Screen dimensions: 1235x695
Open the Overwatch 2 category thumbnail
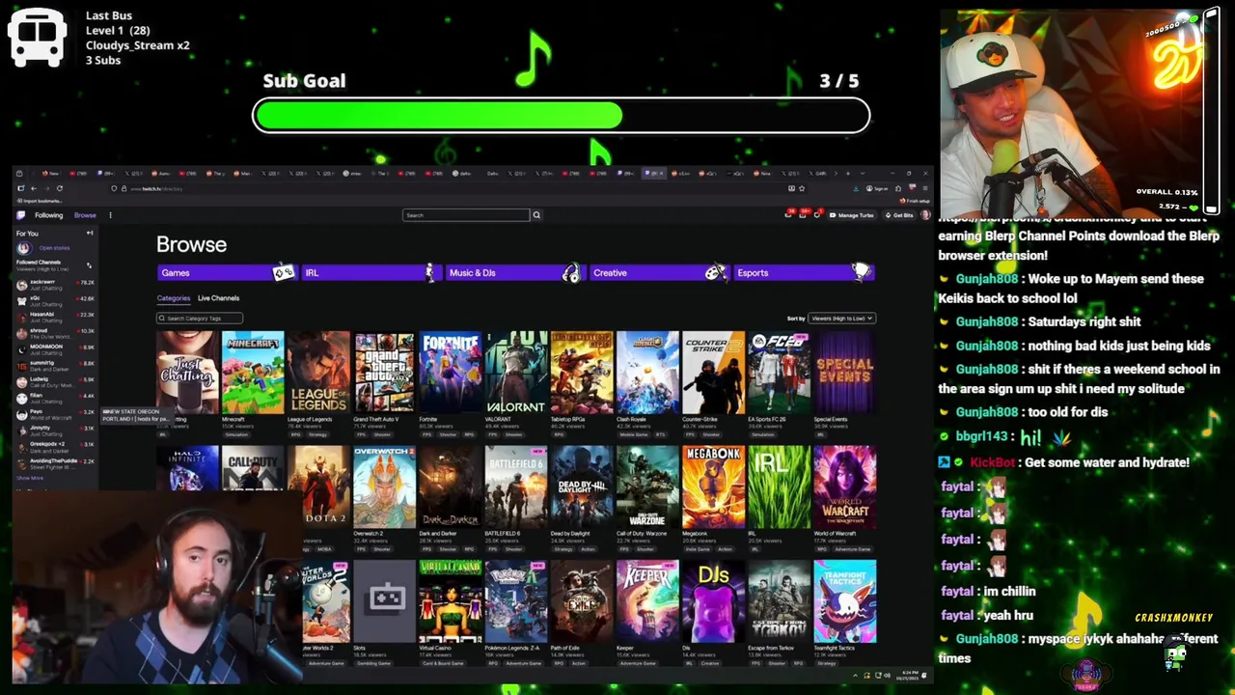[384, 487]
